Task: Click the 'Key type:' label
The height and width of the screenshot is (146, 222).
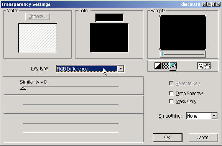Action: (40, 69)
